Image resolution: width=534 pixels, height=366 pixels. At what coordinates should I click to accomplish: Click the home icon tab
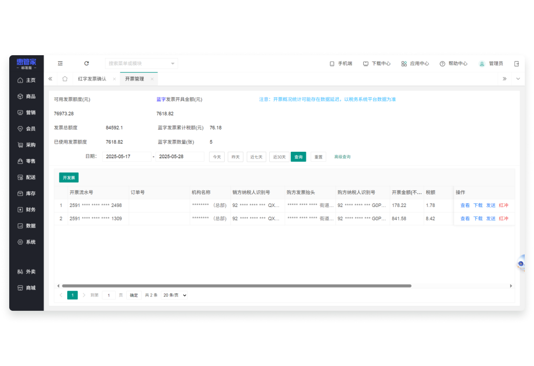pos(65,79)
